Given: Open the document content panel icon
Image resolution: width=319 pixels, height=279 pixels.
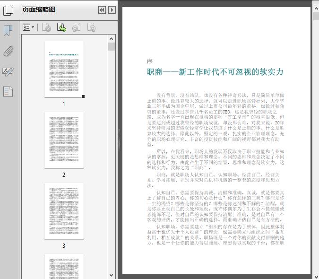Looking at the screenshot, I should (x=8, y=91).
